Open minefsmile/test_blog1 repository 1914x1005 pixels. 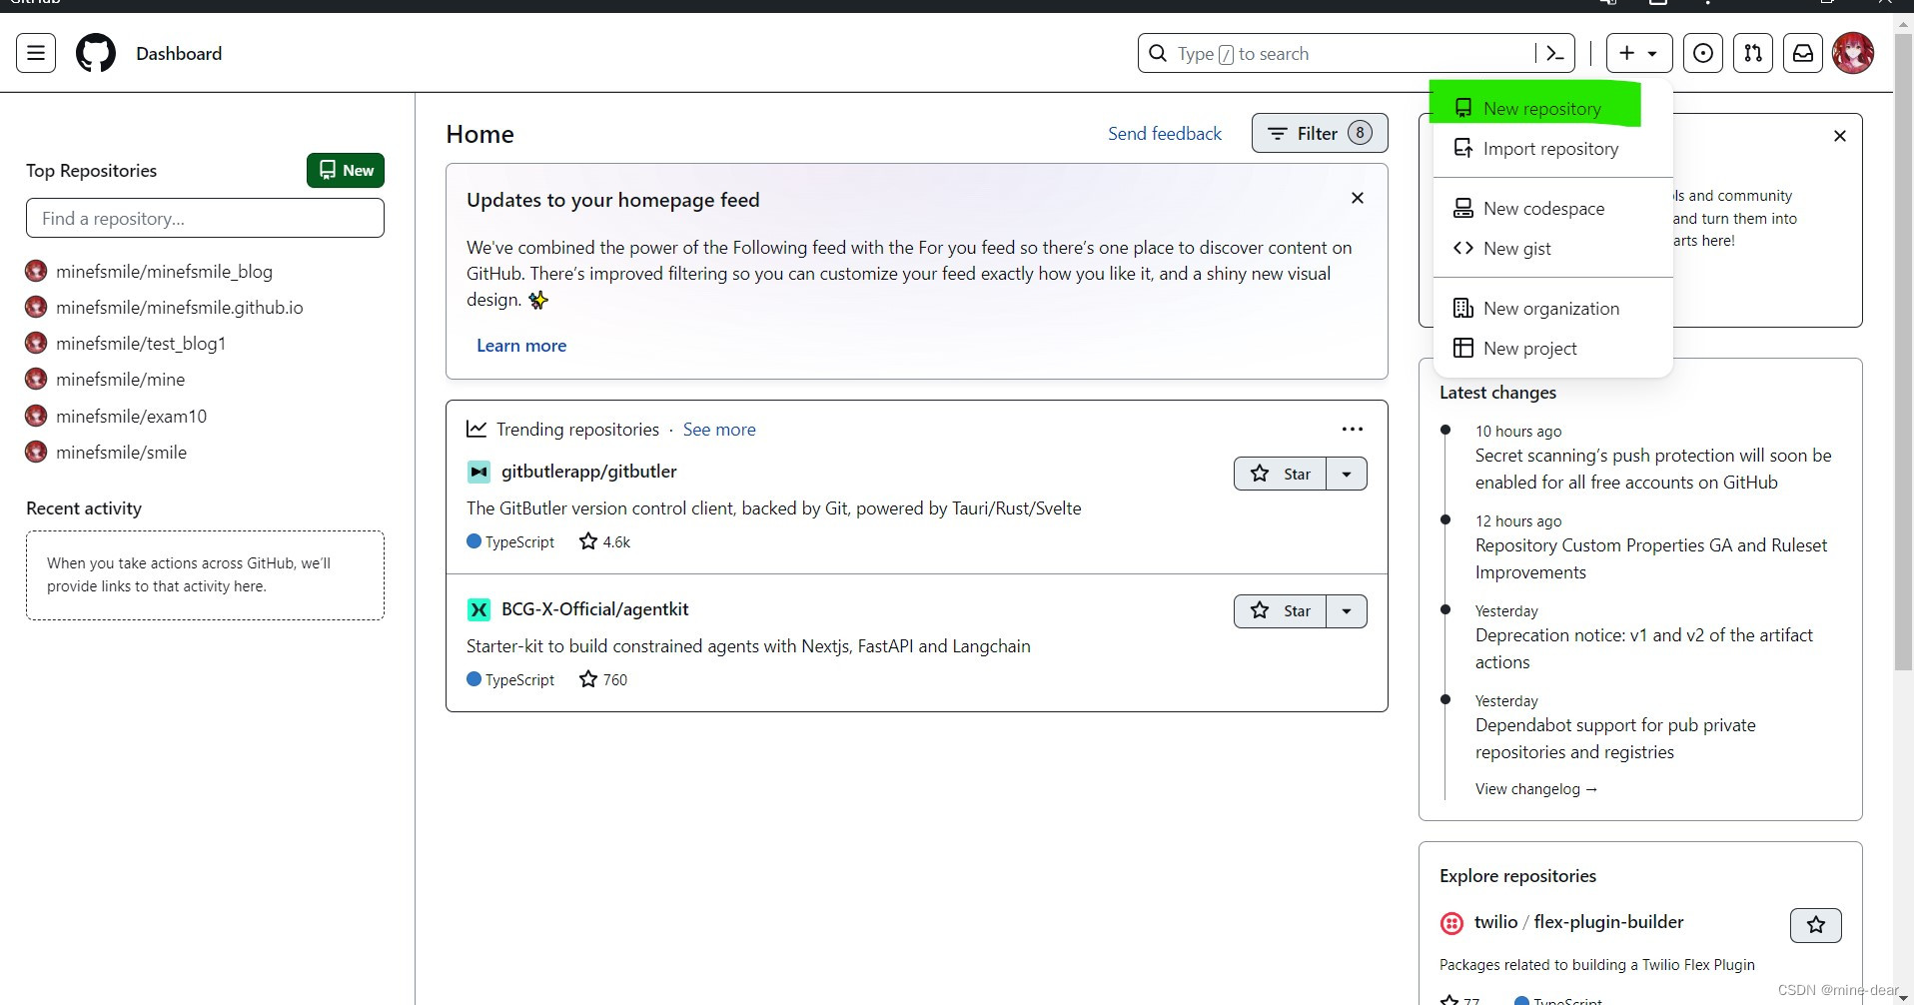pyautogui.click(x=141, y=343)
